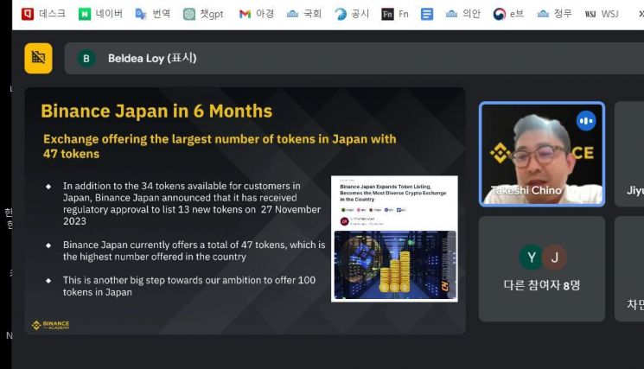
Task: Open the 의안 bookmark
Action: (x=462, y=14)
